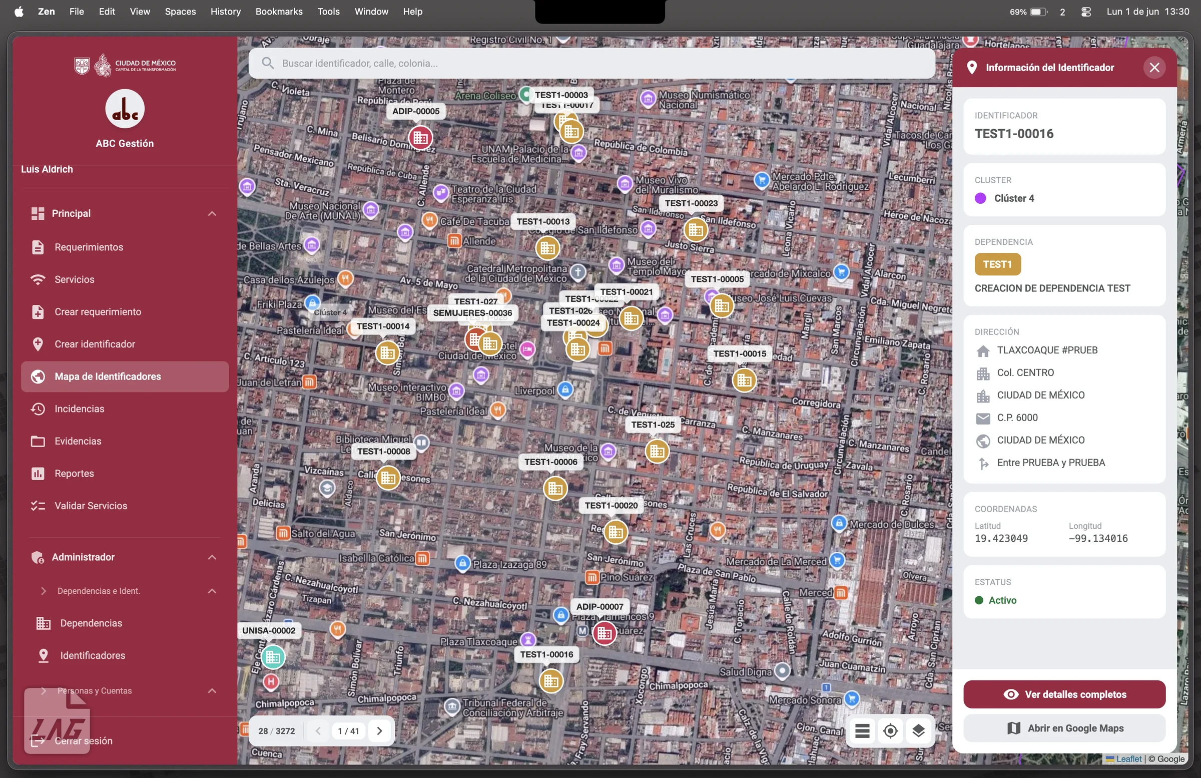
Task: Open the Leaflet attribution link
Action: [1128, 759]
